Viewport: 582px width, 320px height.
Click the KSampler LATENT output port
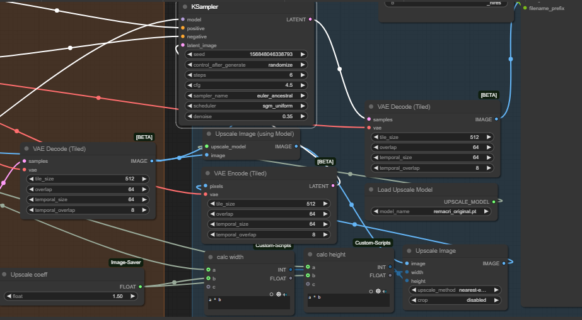(x=310, y=19)
